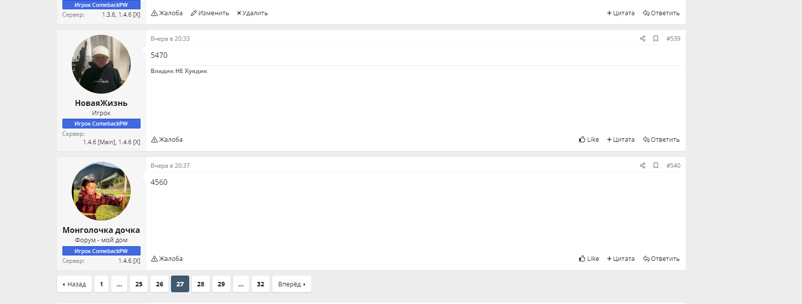Screen dimensions: 802x304
Task: Expand the page ellipsis after page 1
Action: [119, 284]
